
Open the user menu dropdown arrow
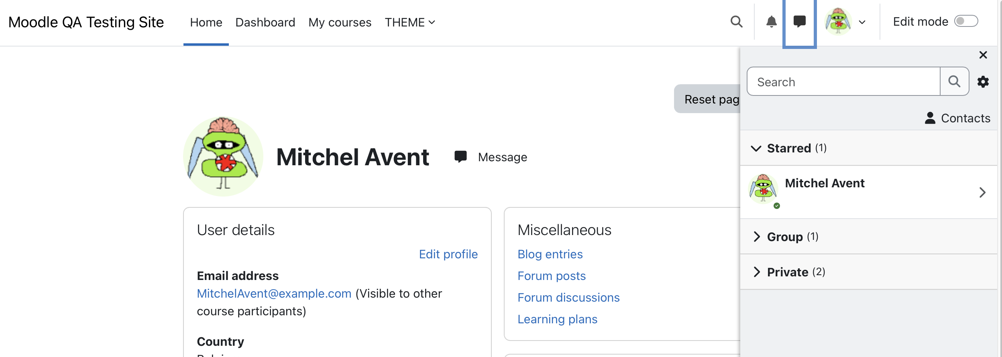[x=862, y=22]
